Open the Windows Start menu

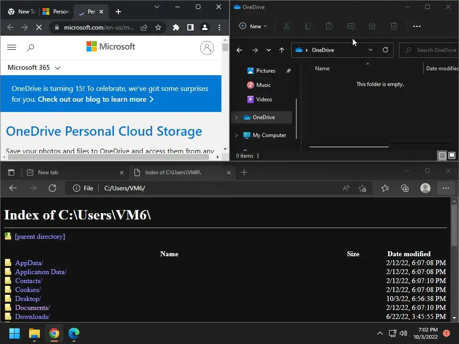point(14,333)
